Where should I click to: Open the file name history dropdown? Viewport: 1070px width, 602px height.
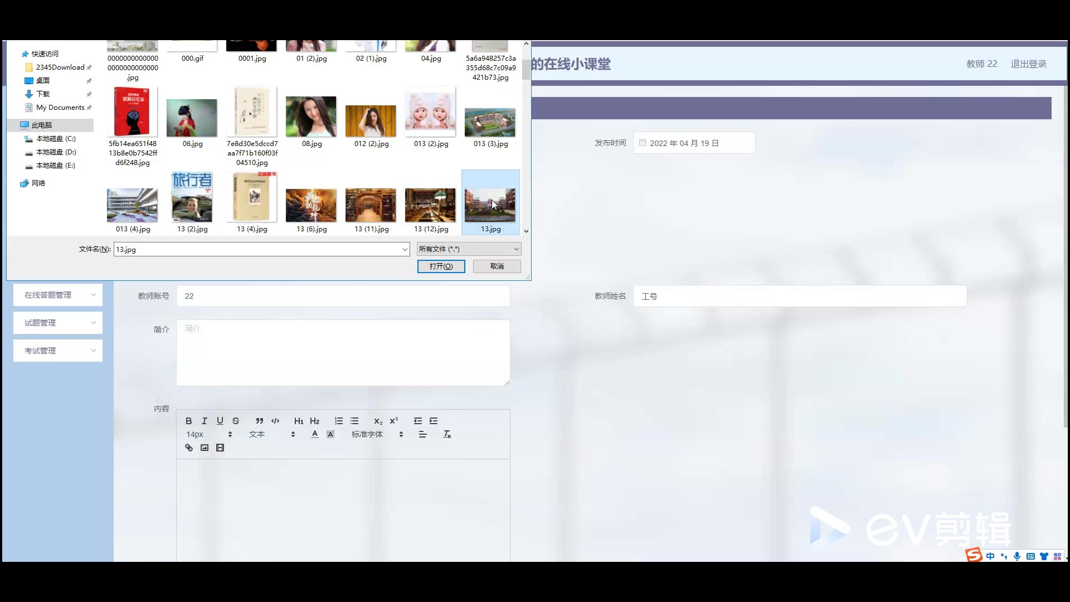coord(405,249)
